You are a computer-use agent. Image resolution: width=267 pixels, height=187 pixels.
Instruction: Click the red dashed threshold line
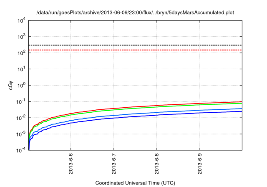click(135, 50)
